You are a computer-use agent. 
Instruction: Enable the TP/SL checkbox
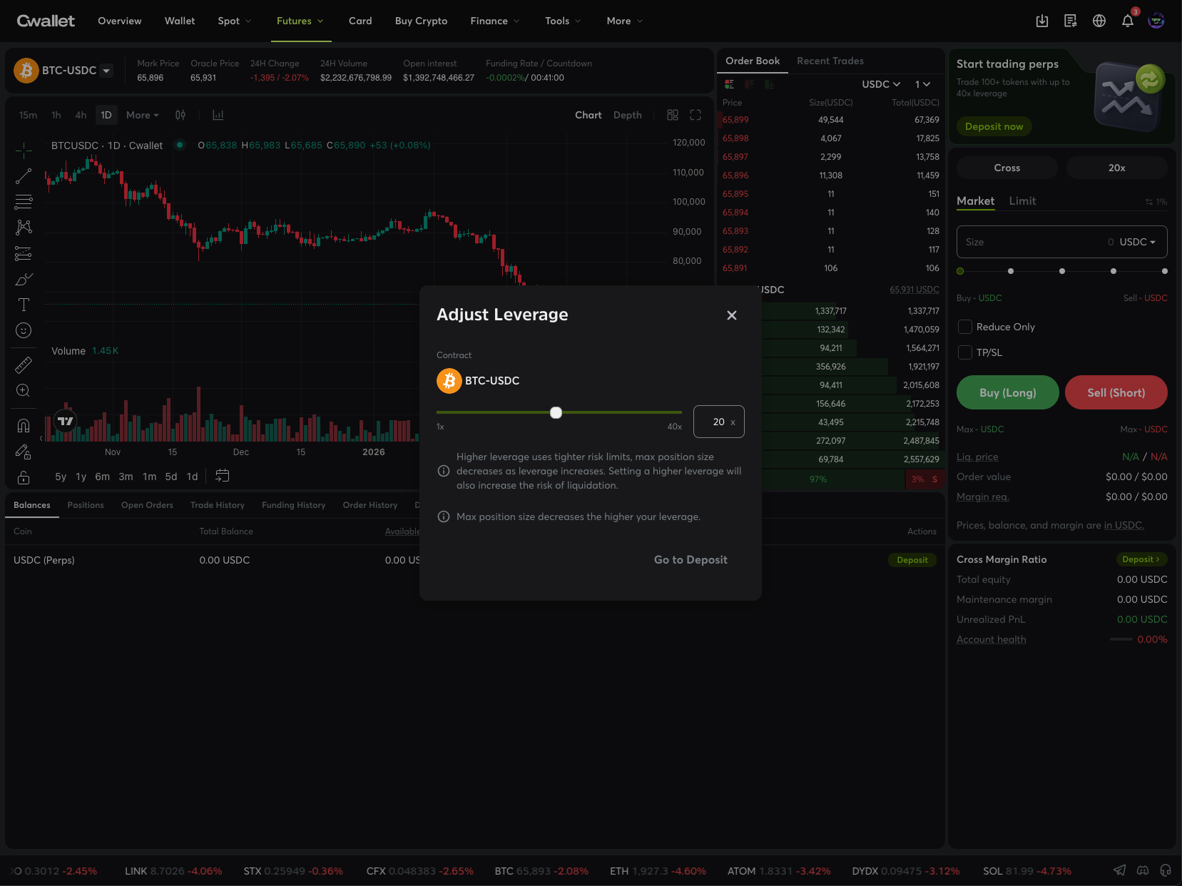[965, 352]
